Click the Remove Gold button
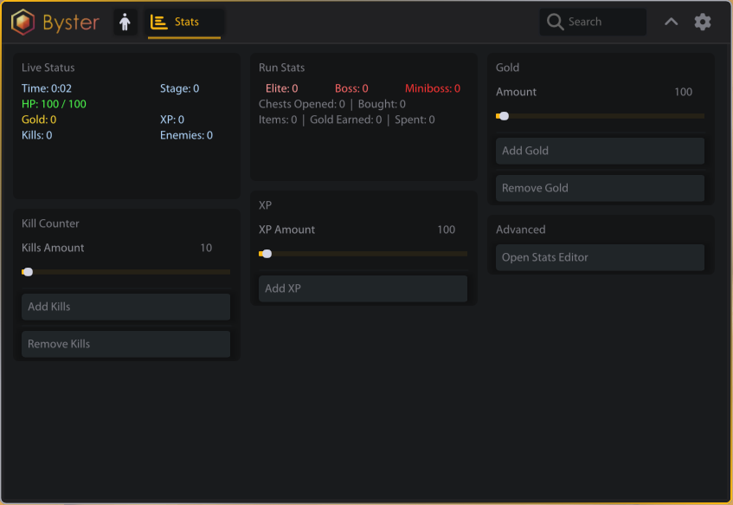Image resolution: width=733 pixels, height=505 pixels. 600,188
